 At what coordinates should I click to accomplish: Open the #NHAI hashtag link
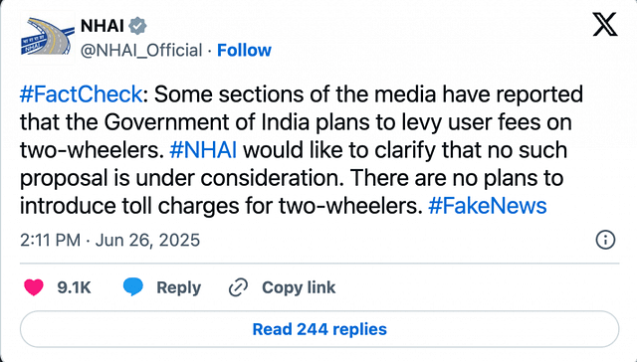click(203, 150)
